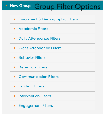The height and width of the screenshot is (115, 105).
Task: Click the New Group header title
Action: tap(20, 6)
